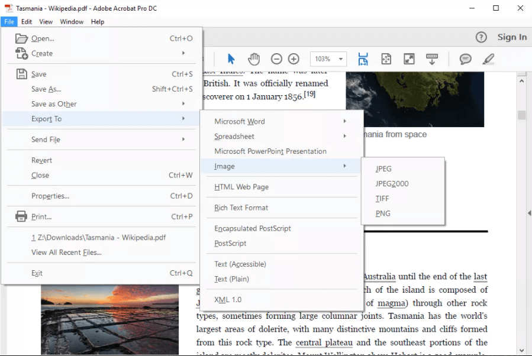The height and width of the screenshot is (356, 532).
Task: Choose Revert in File menu
Action: coord(101,160)
